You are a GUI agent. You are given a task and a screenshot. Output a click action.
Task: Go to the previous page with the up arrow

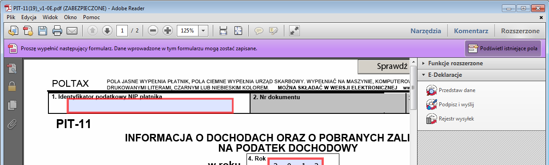click(93, 31)
